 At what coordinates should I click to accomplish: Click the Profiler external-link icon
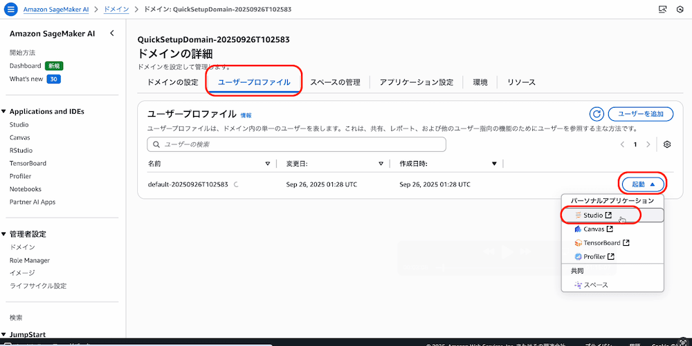(611, 257)
